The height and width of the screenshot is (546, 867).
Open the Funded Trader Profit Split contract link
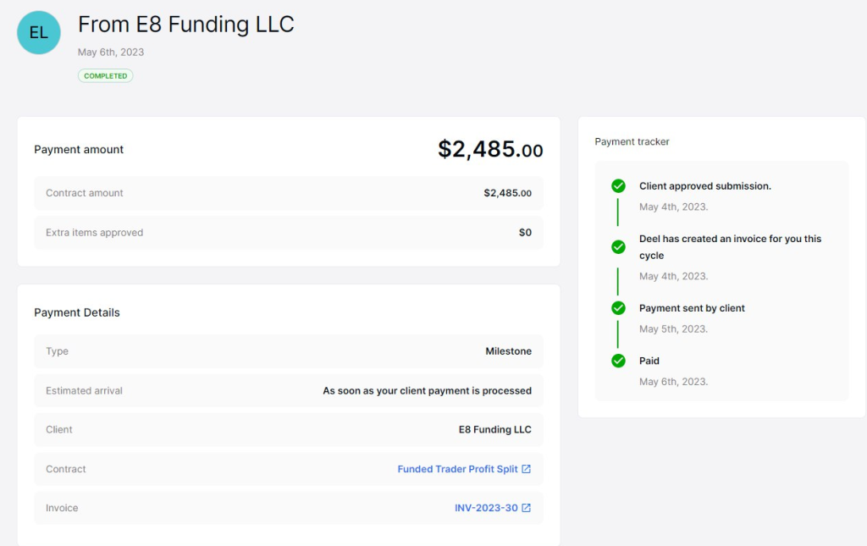tap(457, 469)
